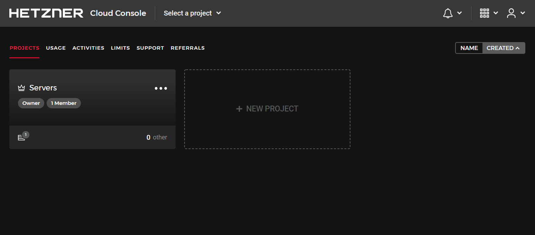The image size is (535, 235).
Task: Open the Usage tab
Action: [x=56, y=48]
